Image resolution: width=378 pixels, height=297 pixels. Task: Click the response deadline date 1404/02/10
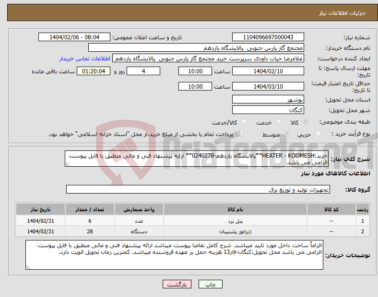coord(268,71)
